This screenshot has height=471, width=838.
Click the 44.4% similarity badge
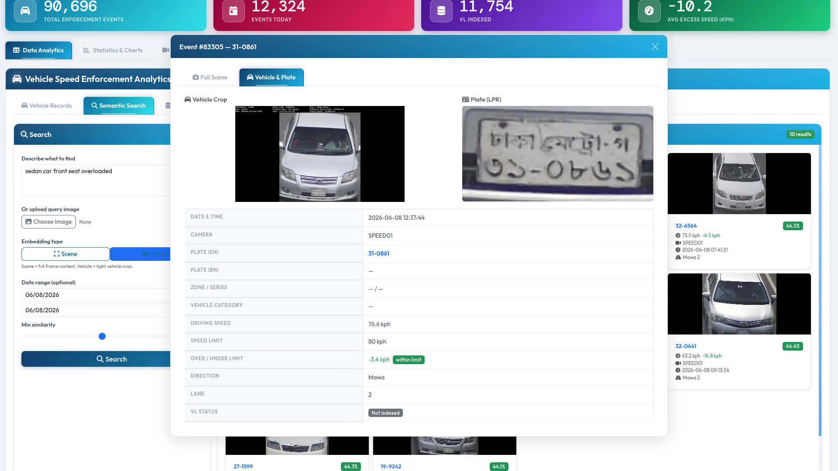click(793, 346)
